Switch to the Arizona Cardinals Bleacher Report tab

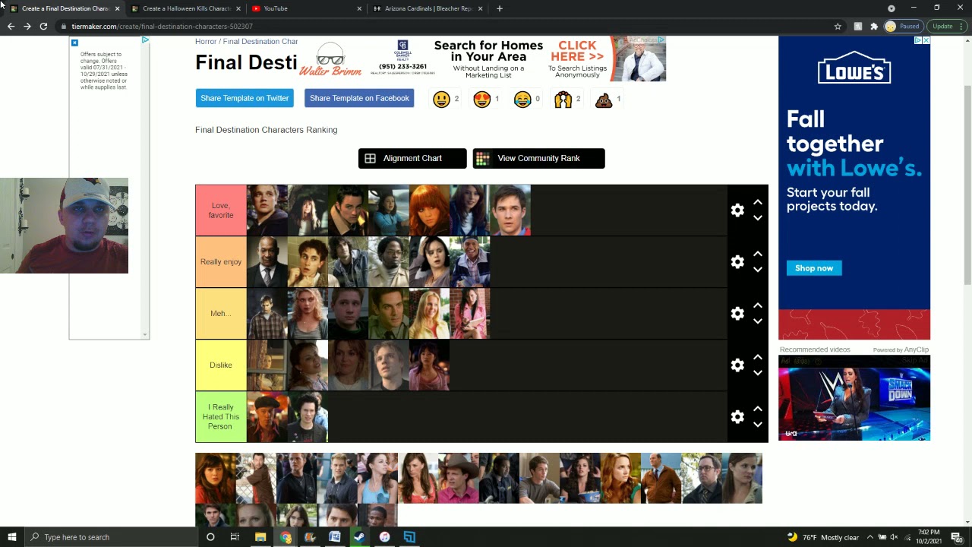pyautogui.click(x=428, y=8)
